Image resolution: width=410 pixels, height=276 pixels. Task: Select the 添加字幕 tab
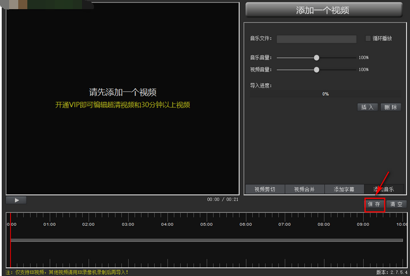tap(344, 189)
